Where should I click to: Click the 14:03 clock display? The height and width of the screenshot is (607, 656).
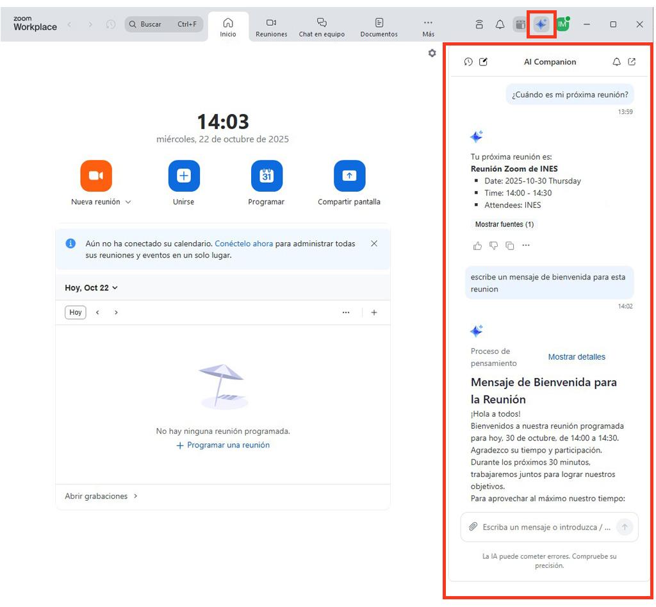click(x=223, y=122)
